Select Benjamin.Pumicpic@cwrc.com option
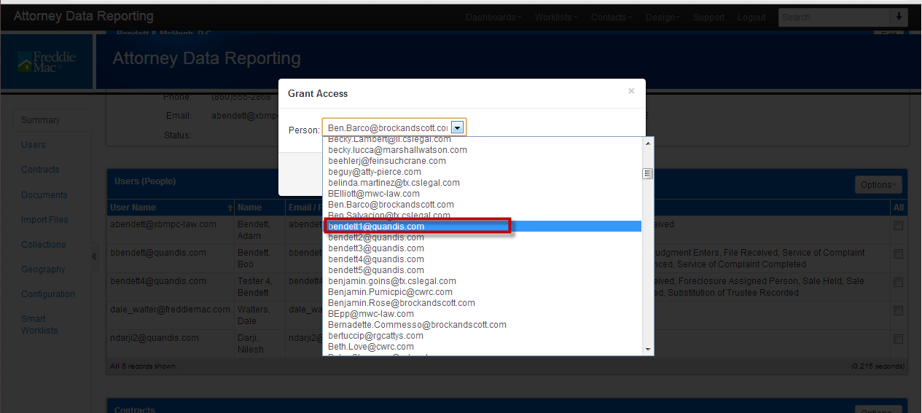 pyautogui.click(x=482, y=292)
